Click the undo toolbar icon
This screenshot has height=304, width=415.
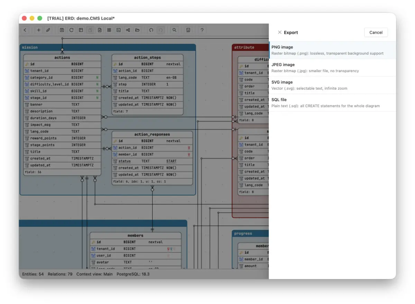point(151,30)
